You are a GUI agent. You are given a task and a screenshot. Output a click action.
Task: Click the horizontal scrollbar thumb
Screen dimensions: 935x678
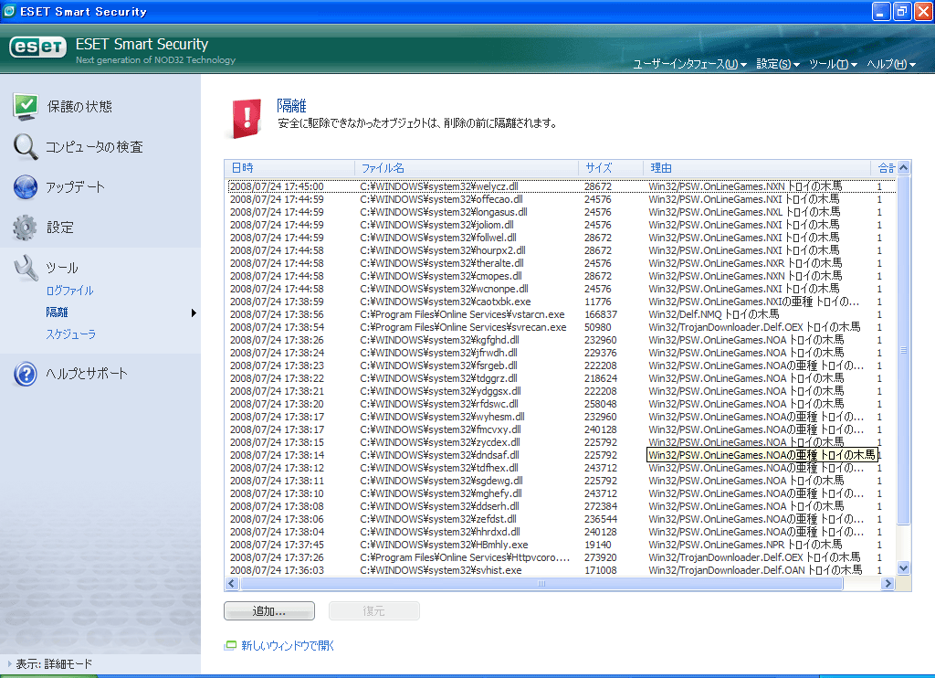[541, 583]
